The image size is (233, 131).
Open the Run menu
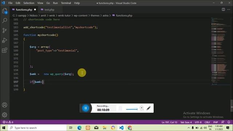55,3
